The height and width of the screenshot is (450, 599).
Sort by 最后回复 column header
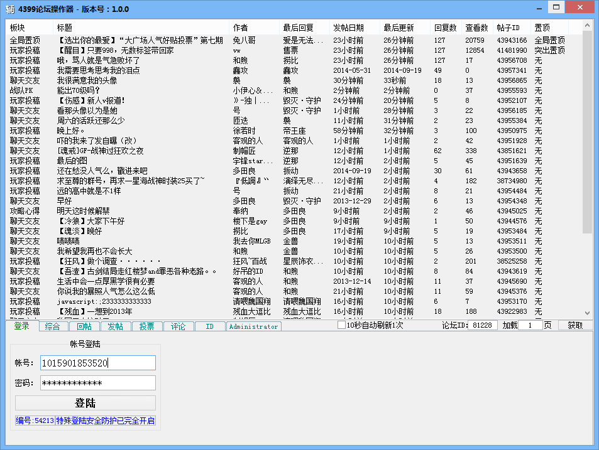pyautogui.click(x=304, y=28)
